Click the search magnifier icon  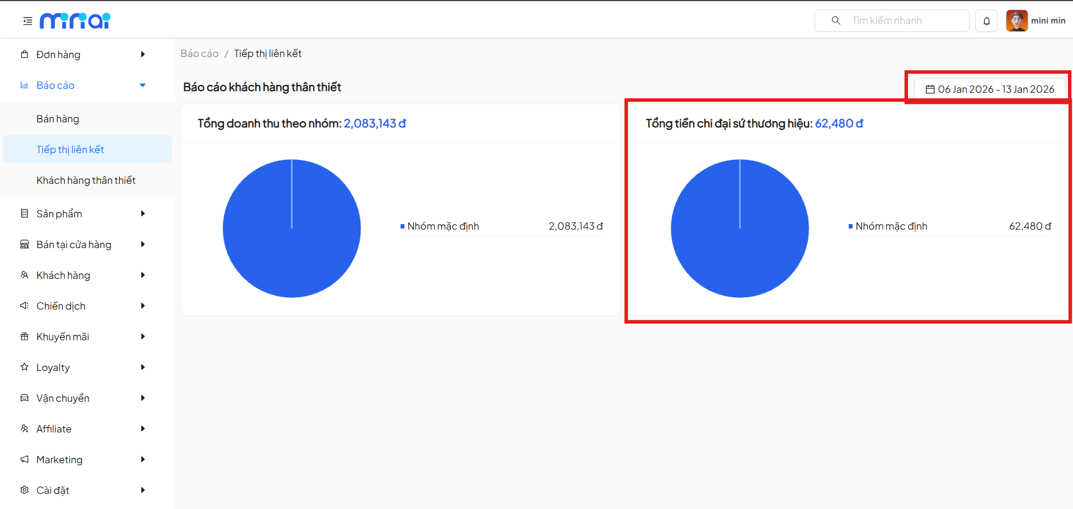pos(836,21)
